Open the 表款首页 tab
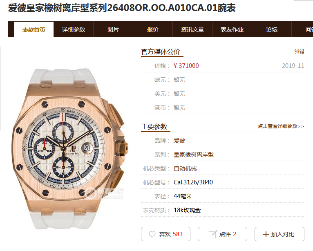Screen dimensions: 313x251 (x=34, y=29)
